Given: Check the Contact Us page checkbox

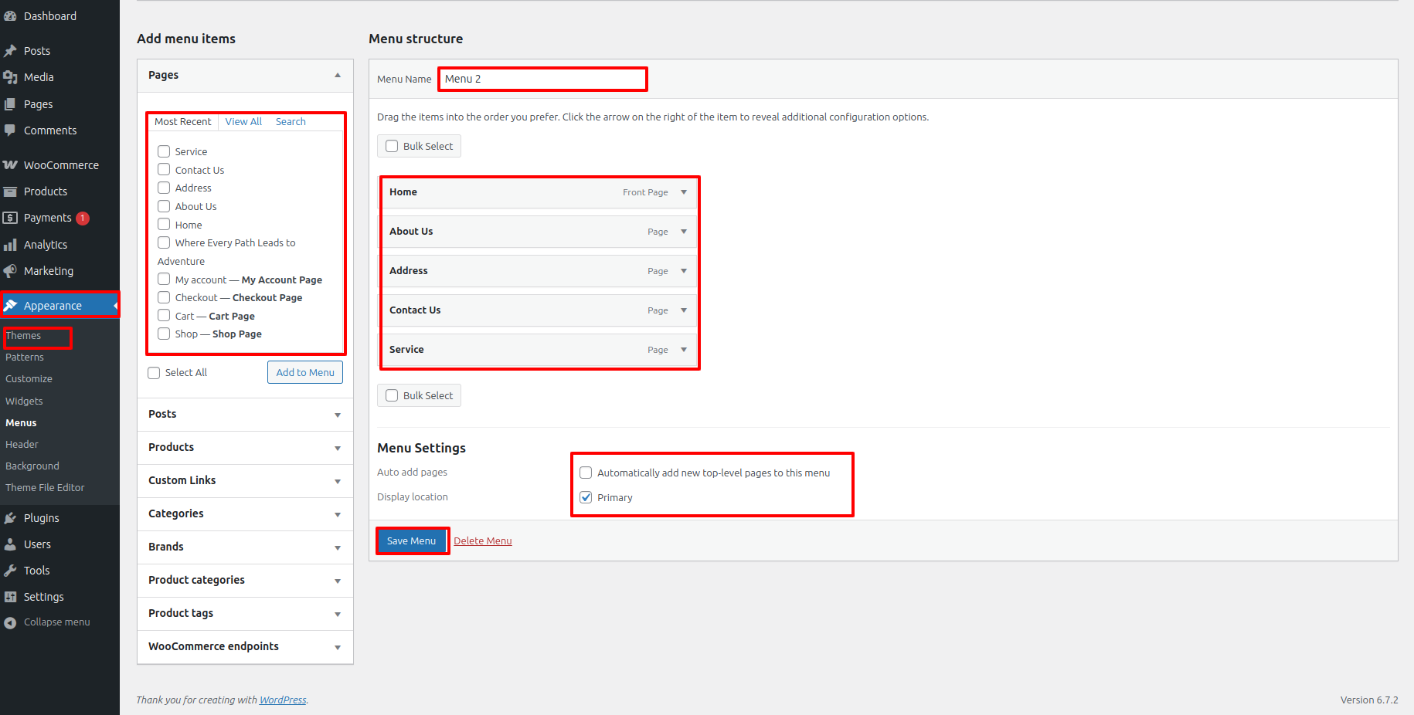Looking at the screenshot, I should click(164, 170).
